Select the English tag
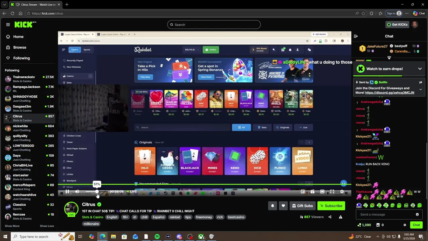428x241 pixels. 112,217
